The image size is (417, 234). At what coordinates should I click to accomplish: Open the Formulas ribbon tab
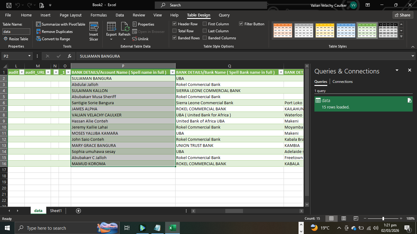point(99,15)
